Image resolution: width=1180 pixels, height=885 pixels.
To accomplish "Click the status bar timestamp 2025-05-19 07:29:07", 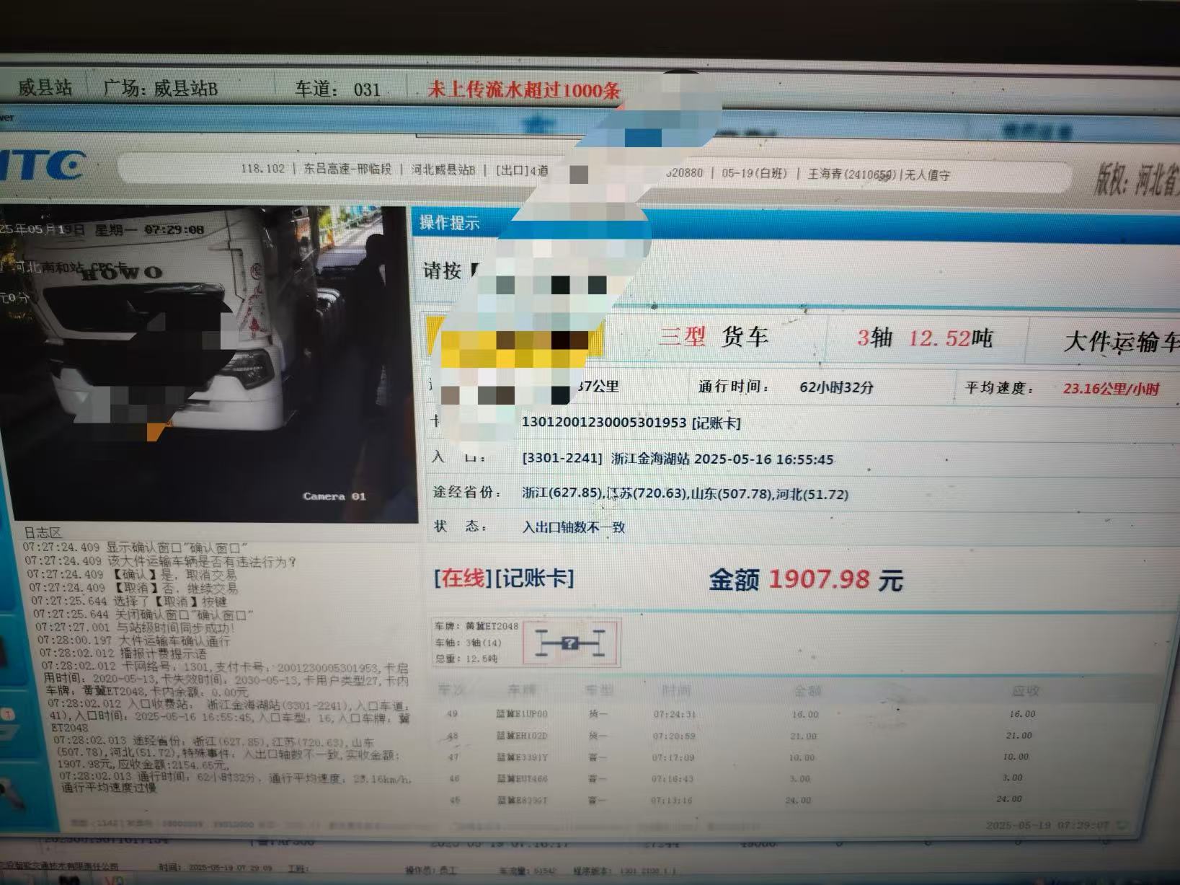I will 1047,824.
